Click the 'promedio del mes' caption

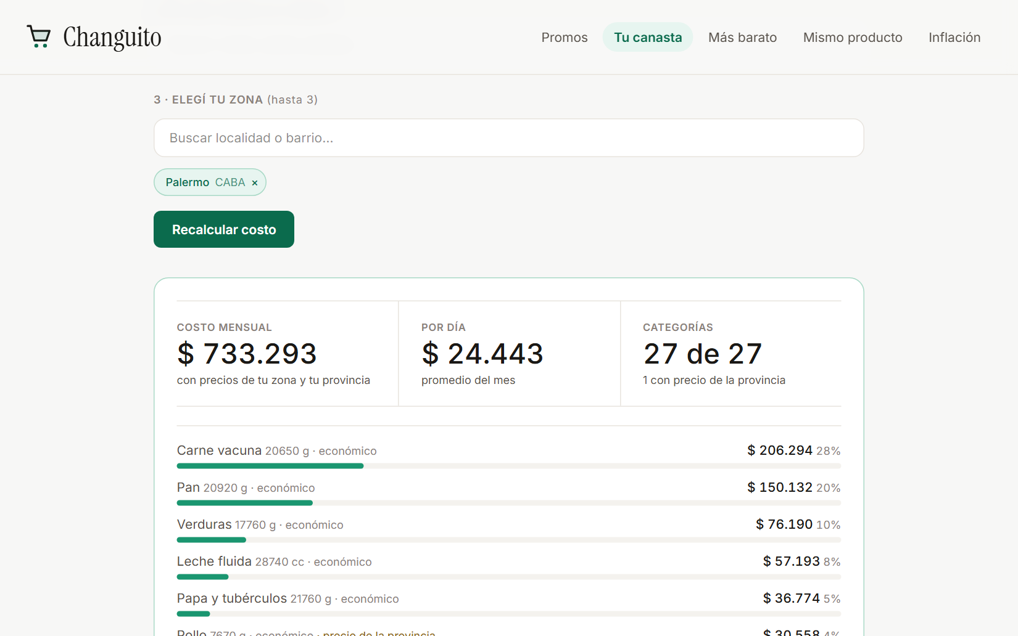pos(468,380)
